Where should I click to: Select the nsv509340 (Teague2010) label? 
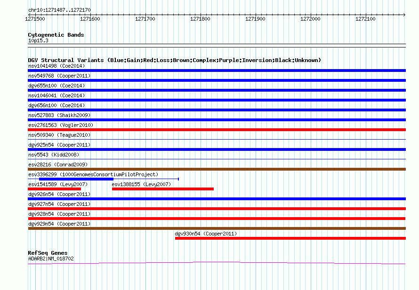pos(59,135)
